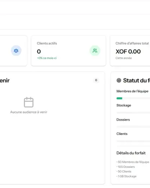Click the target icon beside Statut du forfait
This screenshot has width=150, height=188.
[x=119, y=80]
